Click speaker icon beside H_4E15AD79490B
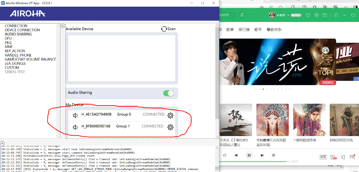 click(75, 115)
